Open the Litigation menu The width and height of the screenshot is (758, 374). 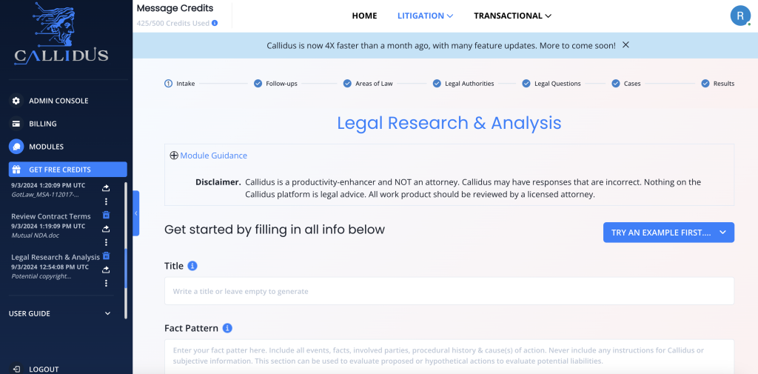[x=425, y=16]
